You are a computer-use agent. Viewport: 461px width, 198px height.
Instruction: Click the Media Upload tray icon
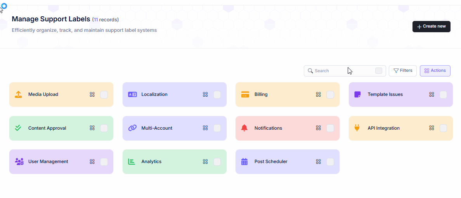pyautogui.click(x=18, y=94)
